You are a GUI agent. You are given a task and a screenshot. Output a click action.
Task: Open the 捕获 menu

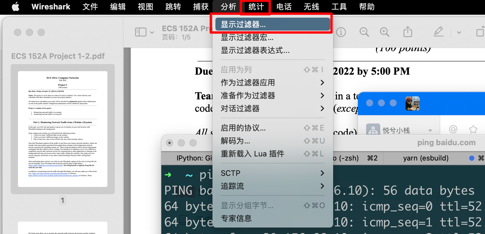pos(201,6)
